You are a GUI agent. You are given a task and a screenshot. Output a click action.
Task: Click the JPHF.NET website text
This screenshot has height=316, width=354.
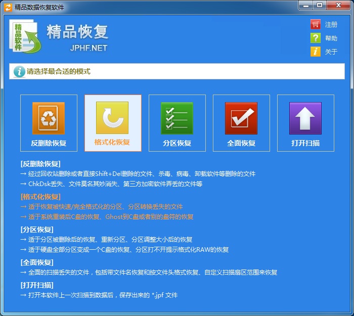(x=88, y=48)
